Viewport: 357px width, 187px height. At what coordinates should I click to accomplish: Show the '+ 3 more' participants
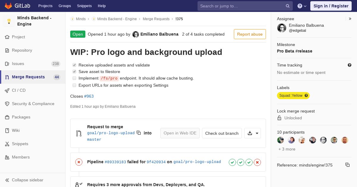tap(287, 149)
